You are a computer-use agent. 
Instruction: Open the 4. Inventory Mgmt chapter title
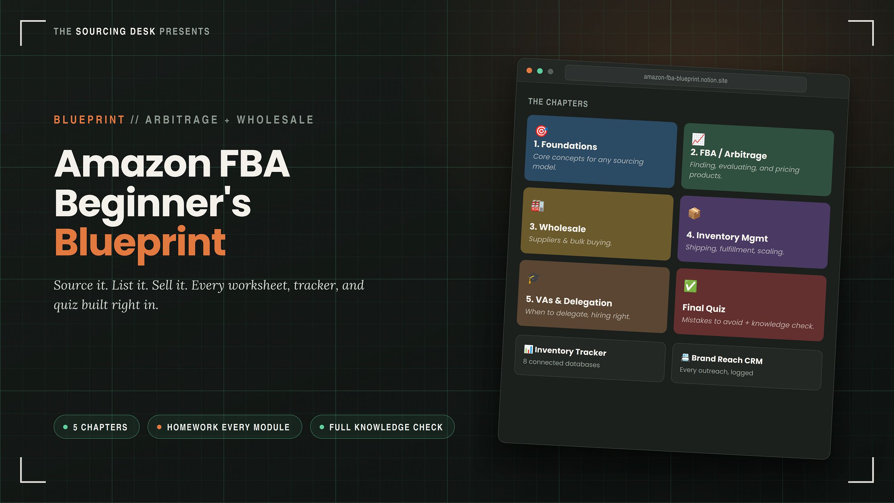[x=727, y=236]
